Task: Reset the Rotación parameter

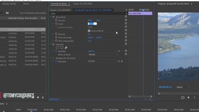Action: [x=126, y=34]
